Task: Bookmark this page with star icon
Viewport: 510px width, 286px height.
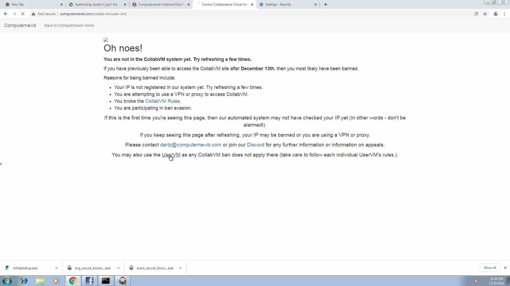Action: pyautogui.click(x=485, y=14)
